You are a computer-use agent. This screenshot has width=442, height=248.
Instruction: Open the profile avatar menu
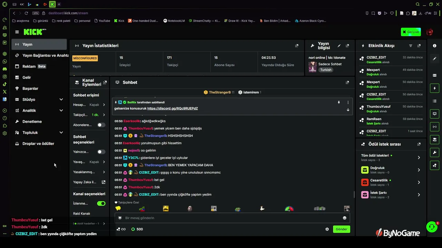tap(430, 32)
